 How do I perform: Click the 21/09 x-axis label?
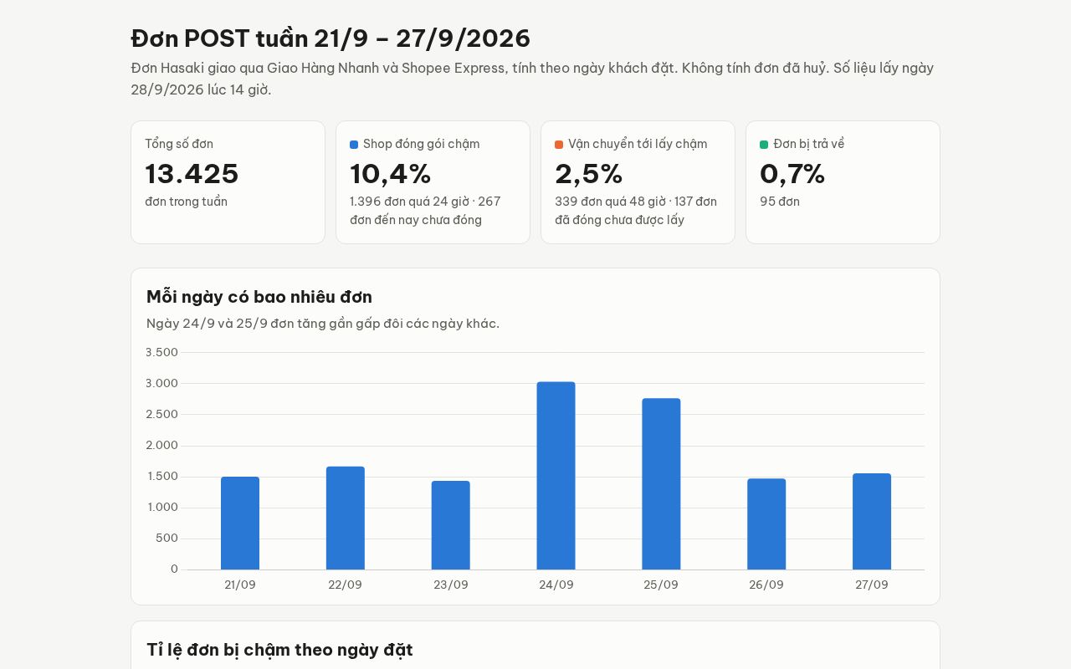click(x=240, y=585)
